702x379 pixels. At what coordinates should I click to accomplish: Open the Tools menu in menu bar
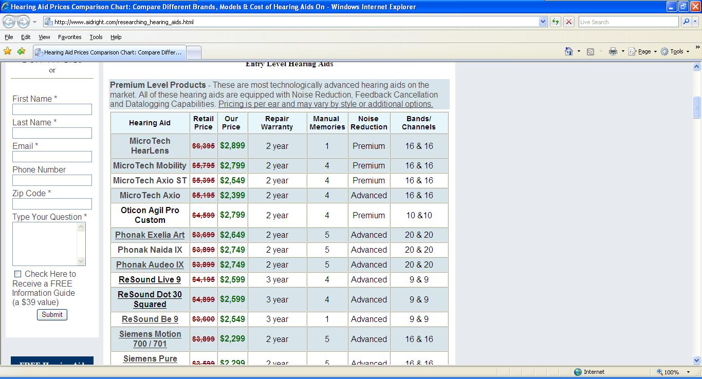pos(96,37)
